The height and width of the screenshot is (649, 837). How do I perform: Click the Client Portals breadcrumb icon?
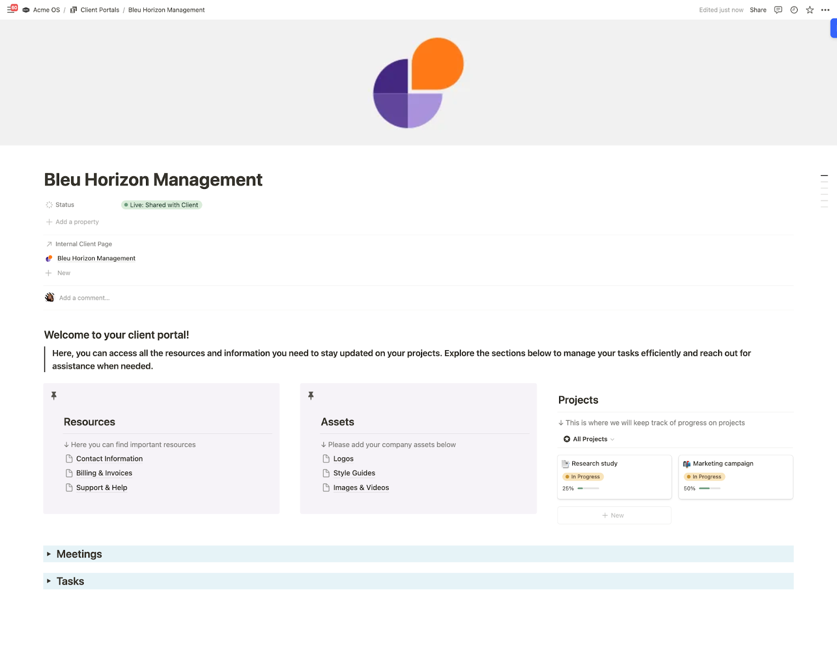click(x=74, y=10)
